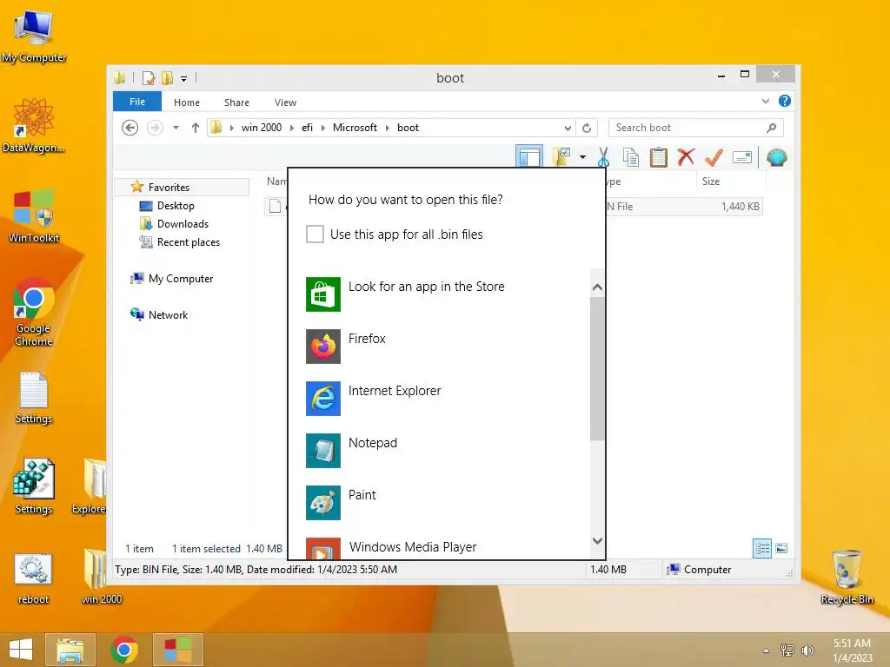Open the File ribbon tab
The width and height of the screenshot is (890, 667).
pos(137,102)
